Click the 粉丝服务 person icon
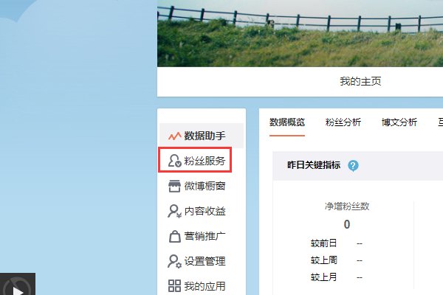 coord(174,161)
